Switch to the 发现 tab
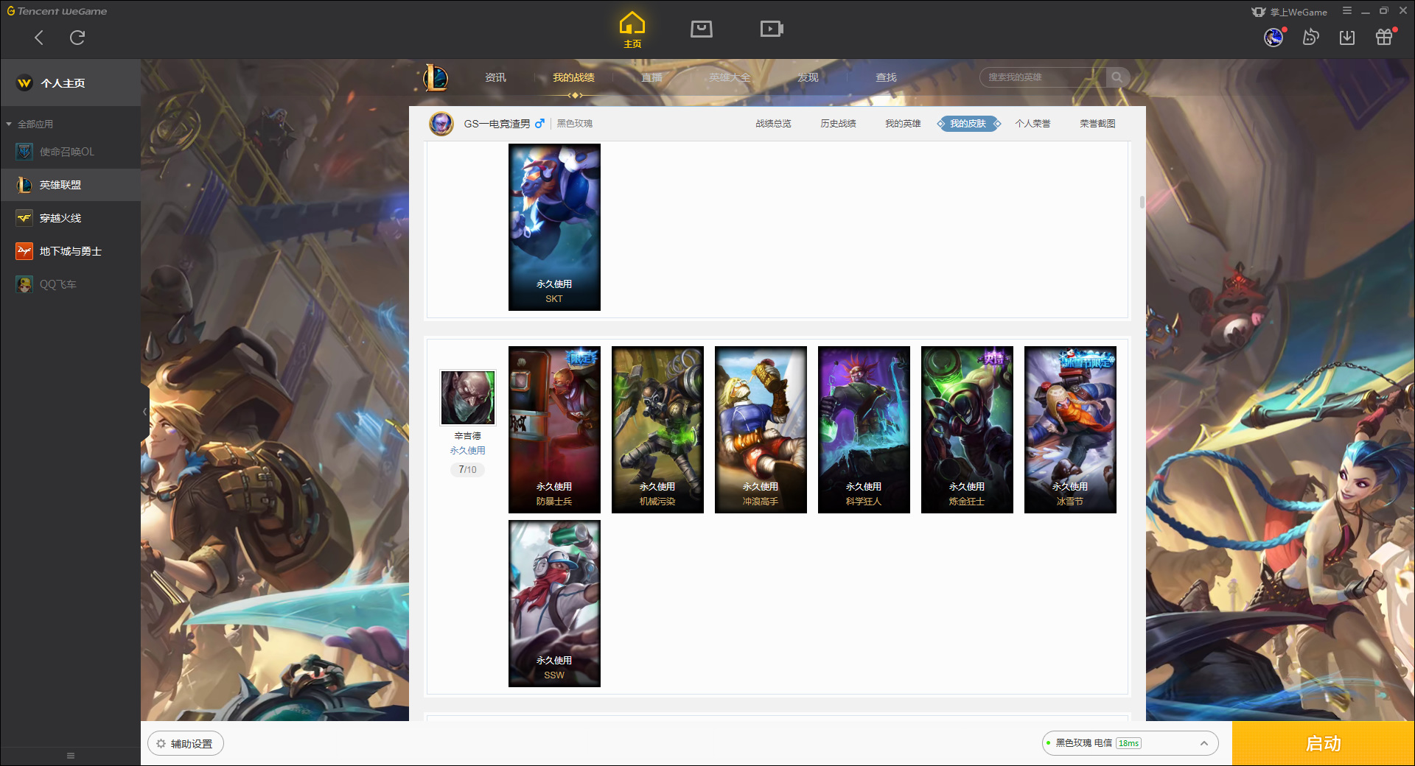1415x766 pixels. tap(808, 77)
